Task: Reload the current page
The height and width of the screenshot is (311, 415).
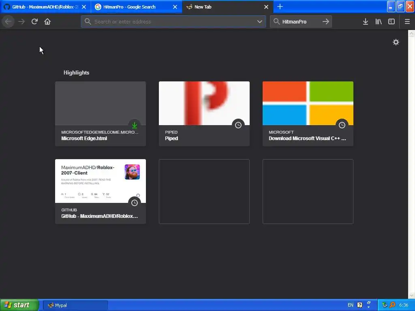Action: coord(34,22)
